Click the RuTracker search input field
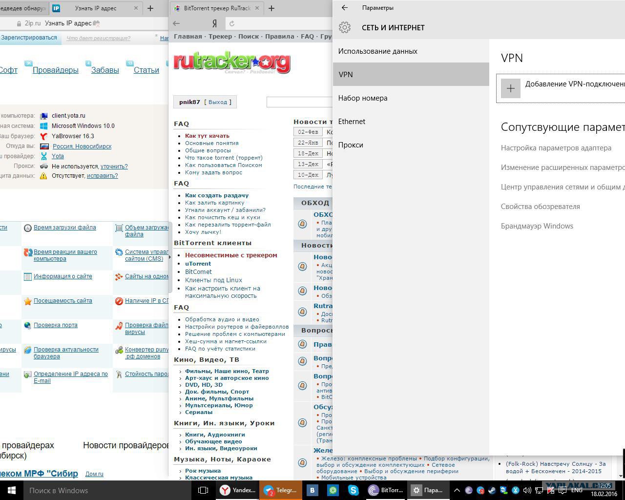 (x=299, y=102)
